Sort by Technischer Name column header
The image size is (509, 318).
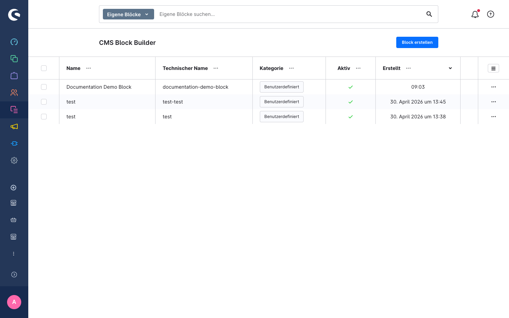185,68
